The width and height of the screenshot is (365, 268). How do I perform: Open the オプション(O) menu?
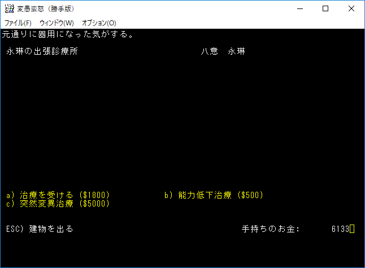click(99, 23)
